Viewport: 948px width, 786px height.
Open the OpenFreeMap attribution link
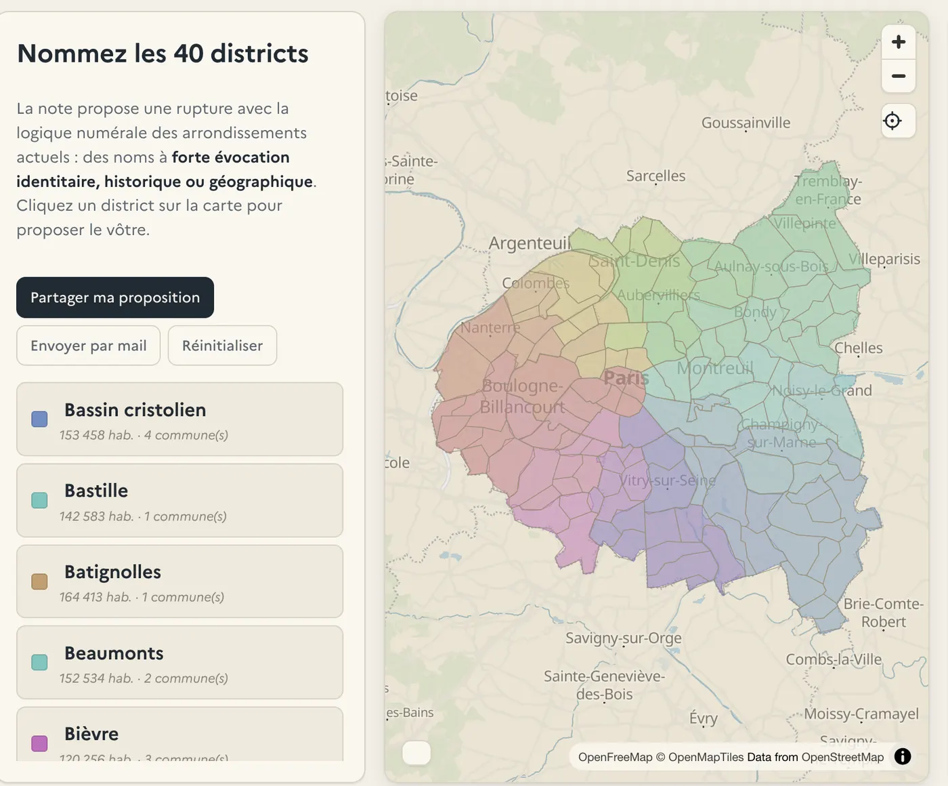tap(615, 757)
